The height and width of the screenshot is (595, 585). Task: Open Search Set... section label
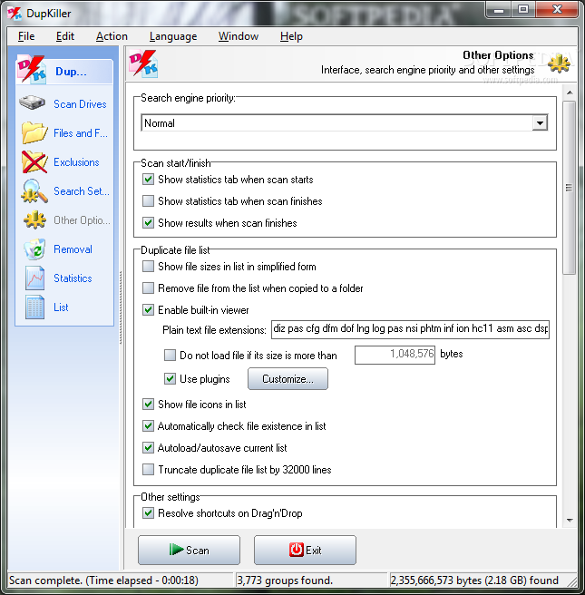[x=82, y=190]
